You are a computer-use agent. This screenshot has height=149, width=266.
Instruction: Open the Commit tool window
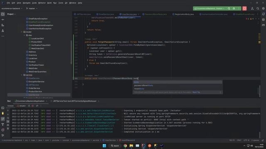coord(3,20)
